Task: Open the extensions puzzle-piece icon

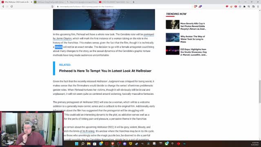Action: pyautogui.click(x=244, y=7)
